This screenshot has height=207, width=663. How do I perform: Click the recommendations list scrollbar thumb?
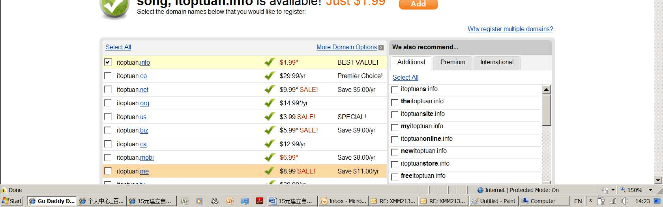546,110
